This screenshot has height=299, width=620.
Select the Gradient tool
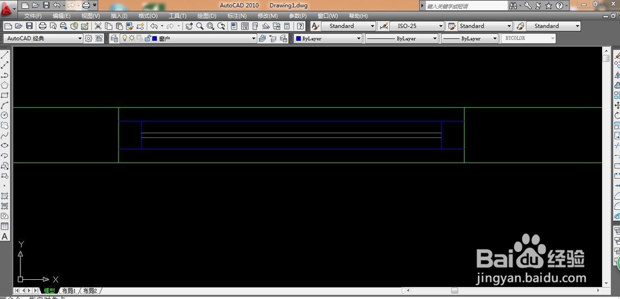[5, 206]
